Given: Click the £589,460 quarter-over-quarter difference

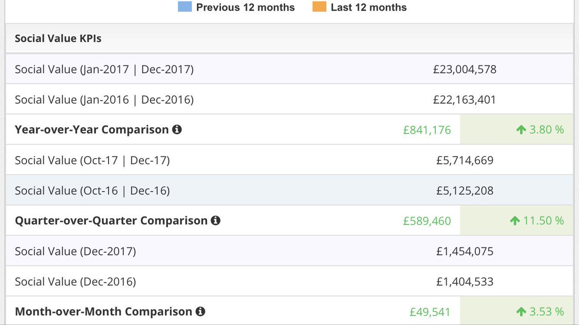Looking at the screenshot, I should pos(427,221).
